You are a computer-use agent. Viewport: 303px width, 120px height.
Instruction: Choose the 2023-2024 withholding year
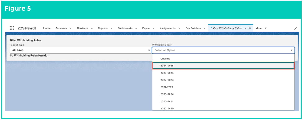[x=224, y=73]
